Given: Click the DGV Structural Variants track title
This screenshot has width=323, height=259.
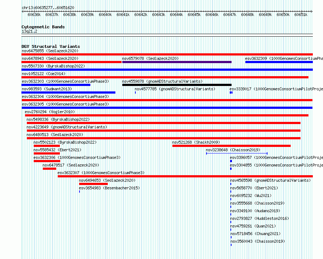Looking at the screenshot, I should [x=51, y=46].
